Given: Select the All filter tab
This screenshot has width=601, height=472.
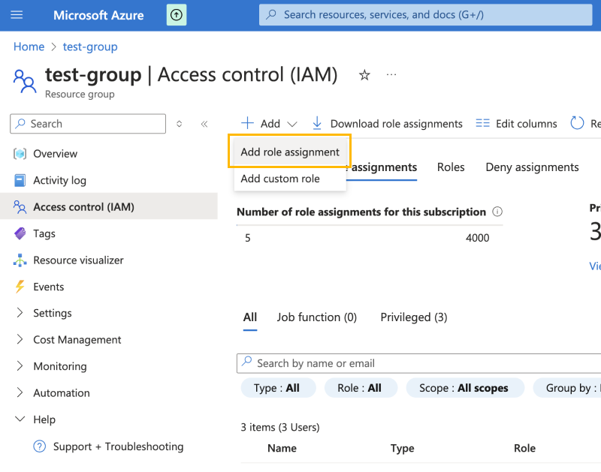Looking at the screenshot, I should point(250,317).
